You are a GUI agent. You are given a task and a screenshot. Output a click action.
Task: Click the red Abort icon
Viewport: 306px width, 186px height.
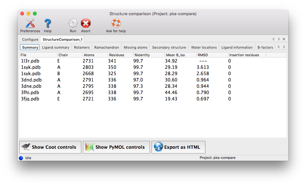point(86,23)
